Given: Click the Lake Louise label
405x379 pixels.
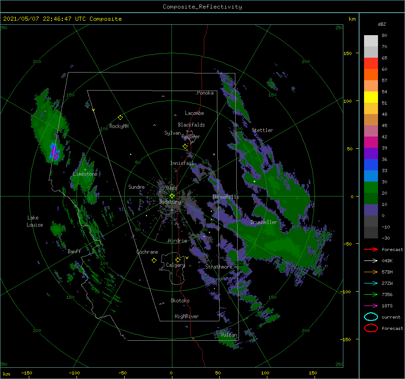Looking at the screenshot, I should click(35, 221).
